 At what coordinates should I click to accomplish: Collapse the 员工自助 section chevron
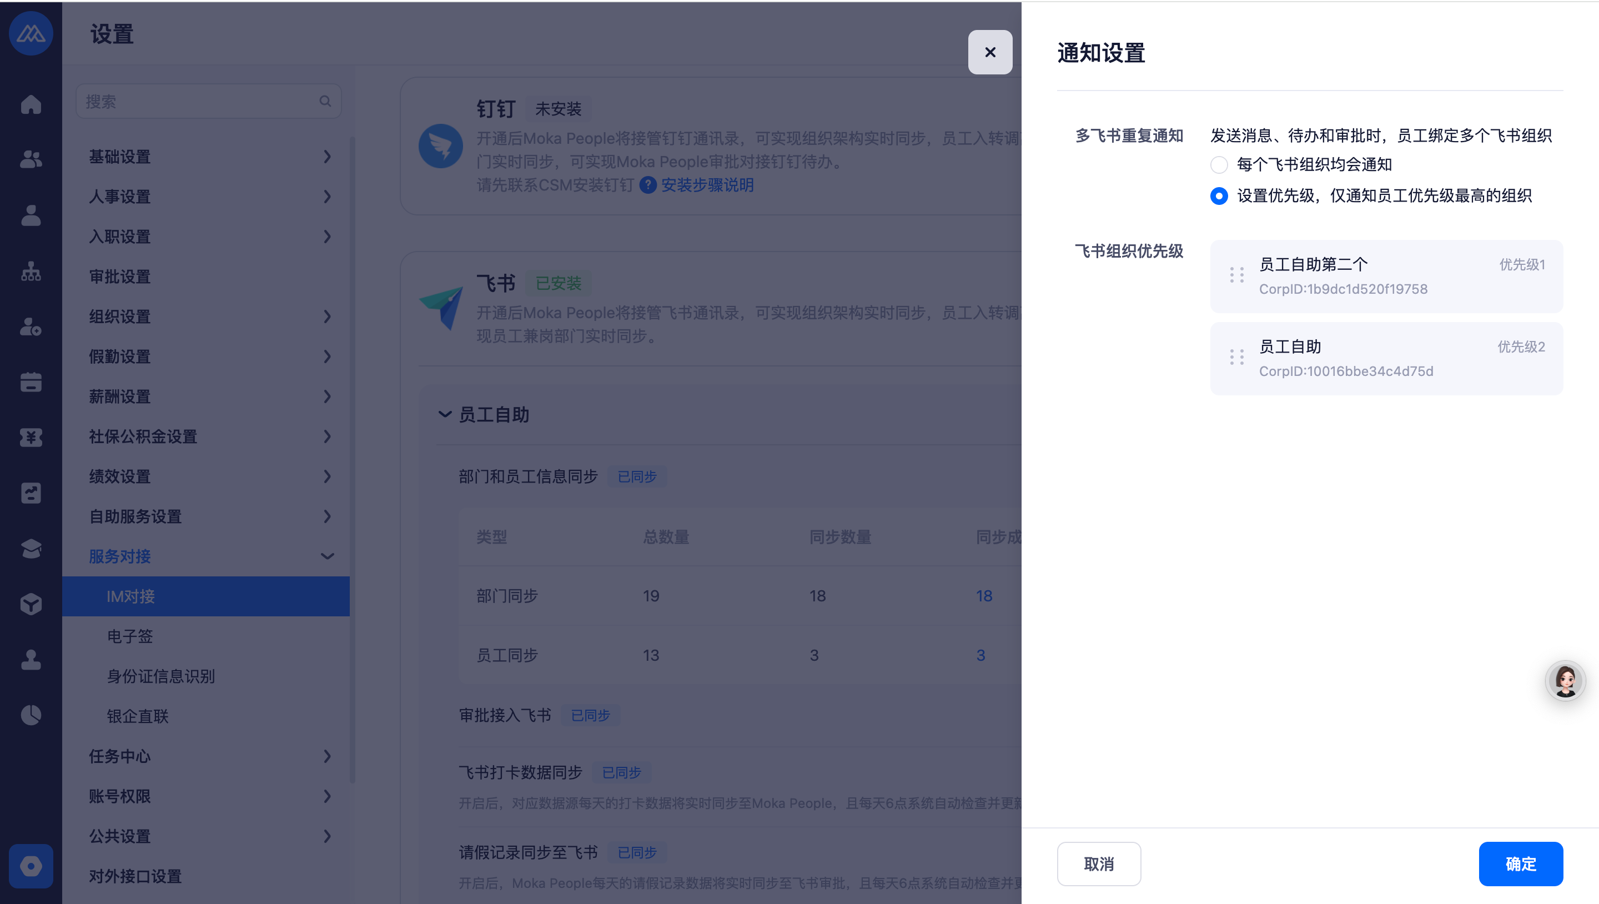pos(444,415)
